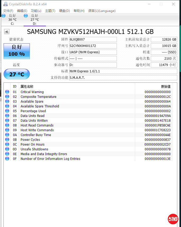This screenshot has height=227, width=181.
Task: Expand the 硬盘(D) menu
Action: [64, 11]
